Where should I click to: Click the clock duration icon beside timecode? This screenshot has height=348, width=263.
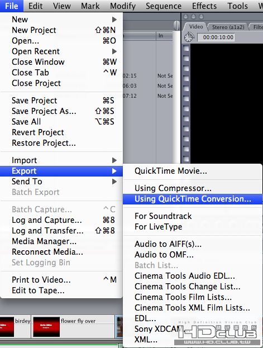[x=189, y=37]
